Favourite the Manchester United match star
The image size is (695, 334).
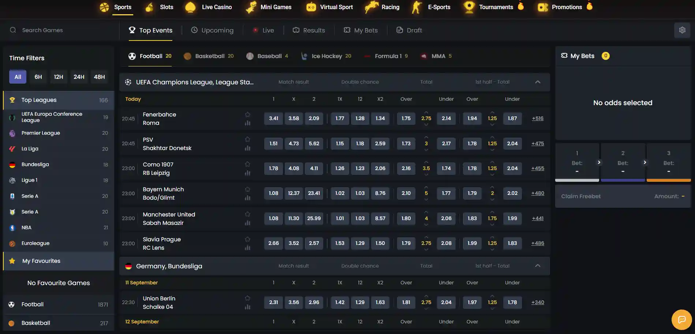coord(247,214)
